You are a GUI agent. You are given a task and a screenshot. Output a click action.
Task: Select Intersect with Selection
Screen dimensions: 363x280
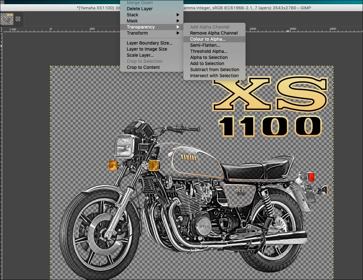pos(214,76)
